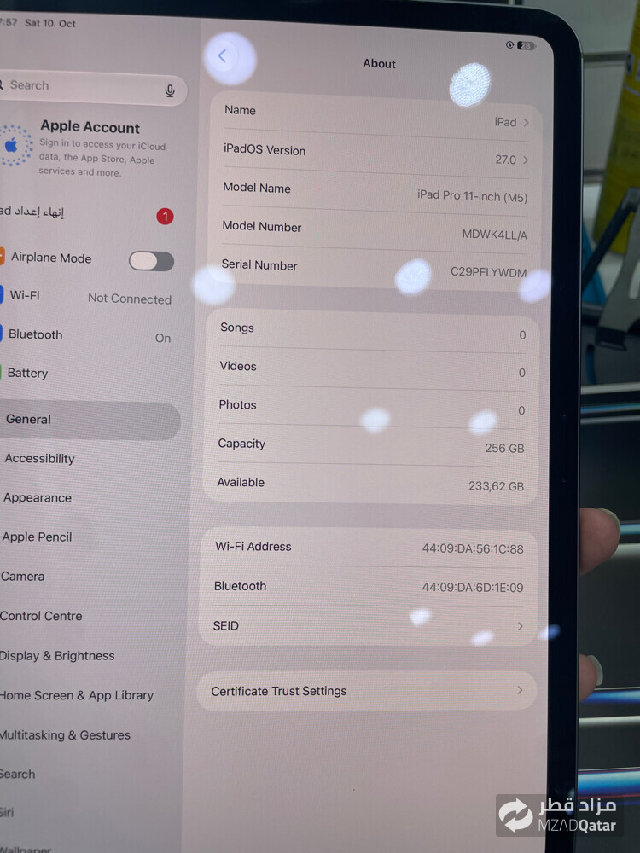This screenshot has height=853, width=640.
Task: Open Search settings in sidebar list
Action: coord(87,775)
